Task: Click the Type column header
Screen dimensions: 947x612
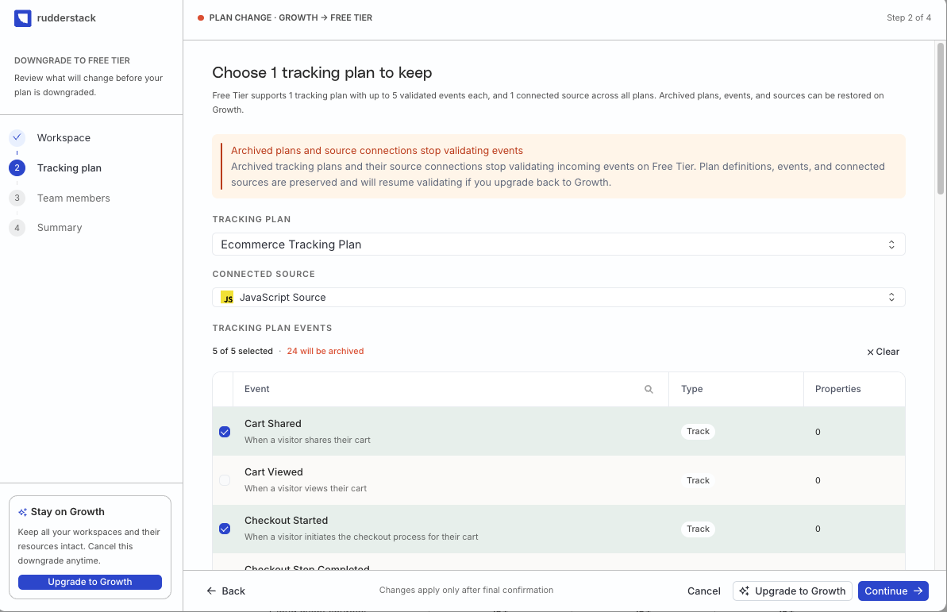Action: pos(692,389)
